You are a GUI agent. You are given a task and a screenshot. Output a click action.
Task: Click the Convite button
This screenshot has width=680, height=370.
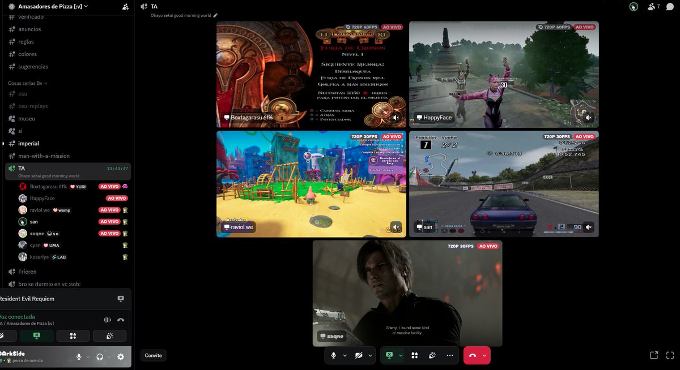[x=153, y=355]
